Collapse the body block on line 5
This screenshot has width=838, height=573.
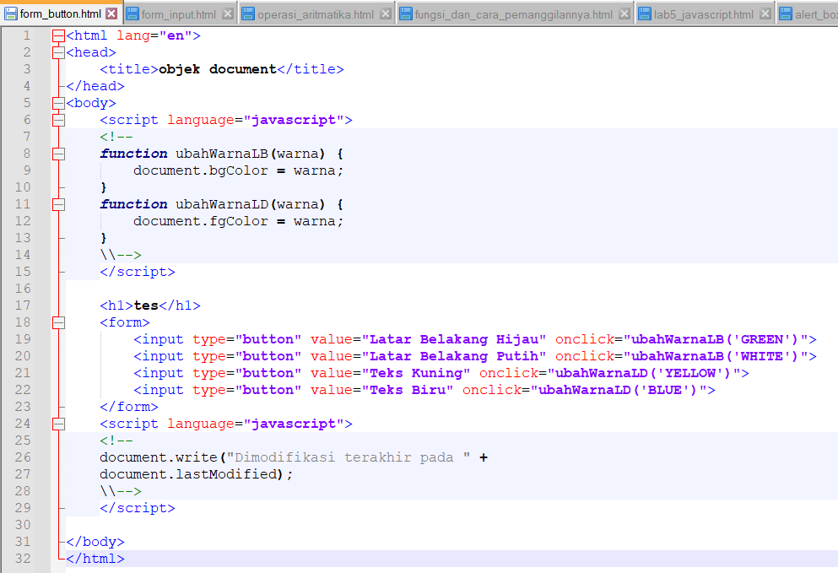(59, 103)
